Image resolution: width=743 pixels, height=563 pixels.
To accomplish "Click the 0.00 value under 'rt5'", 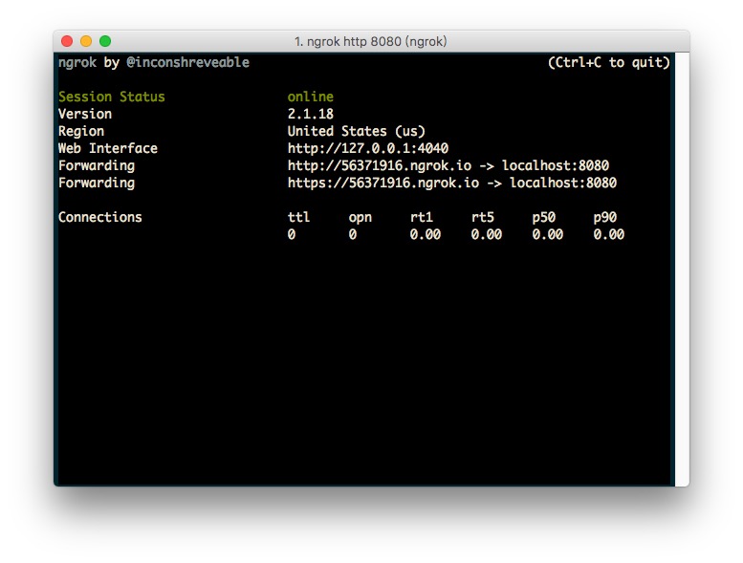I will [486, 234].
